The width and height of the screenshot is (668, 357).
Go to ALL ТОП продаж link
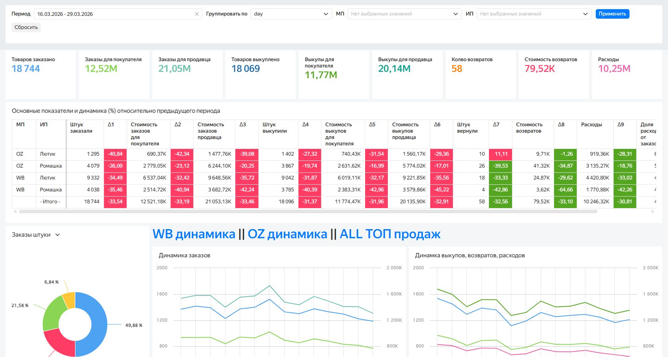pyautogui.click(x=390, y=234)
